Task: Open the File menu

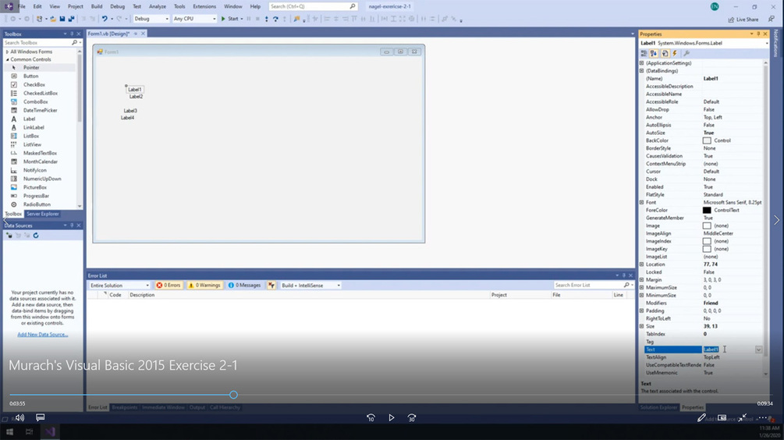Action: point(22,6)
